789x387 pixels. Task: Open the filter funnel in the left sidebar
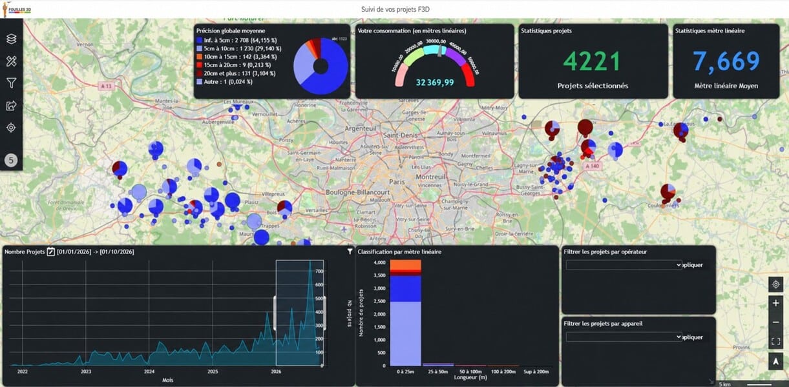11,83
